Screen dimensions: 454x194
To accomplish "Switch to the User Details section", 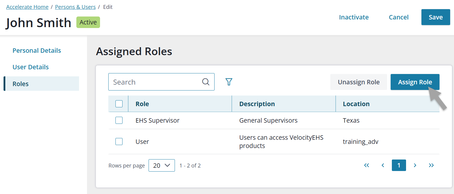I will [x=30, y=67].
